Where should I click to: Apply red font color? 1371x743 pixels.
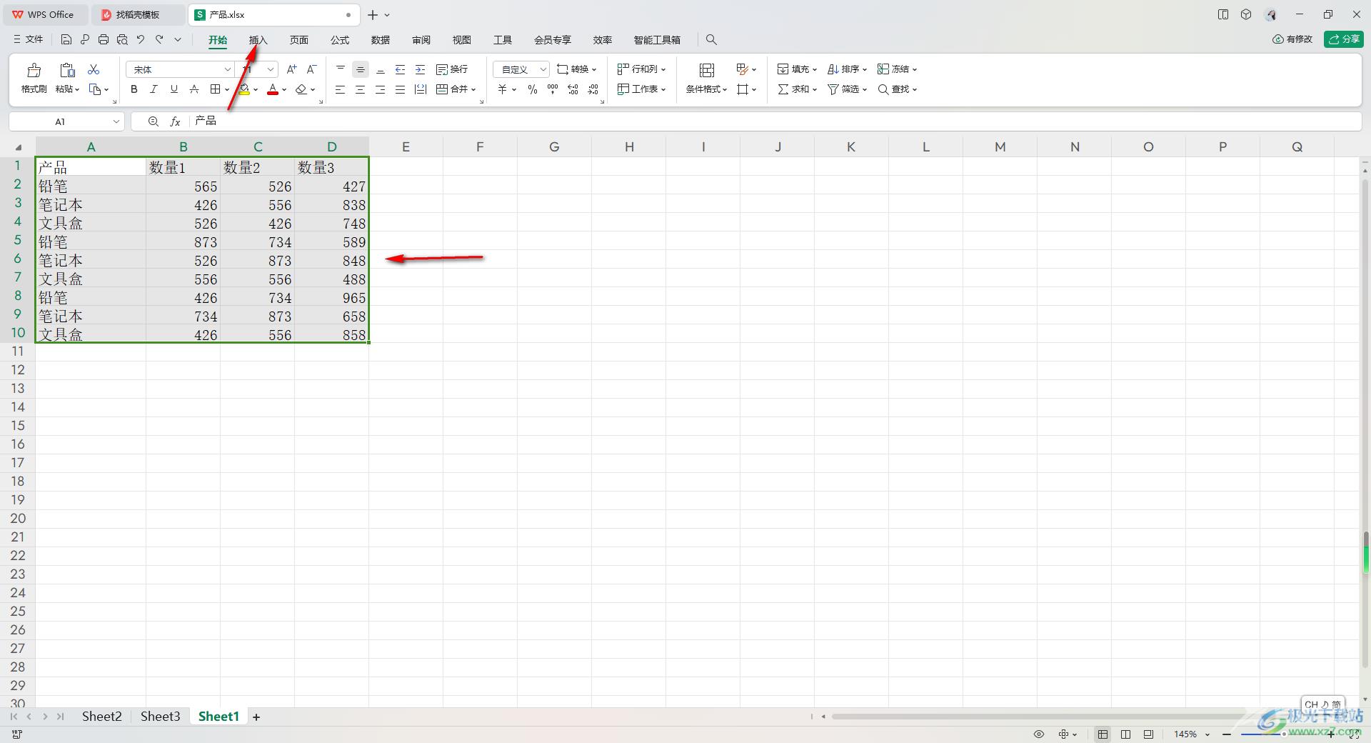click(273, 89)
